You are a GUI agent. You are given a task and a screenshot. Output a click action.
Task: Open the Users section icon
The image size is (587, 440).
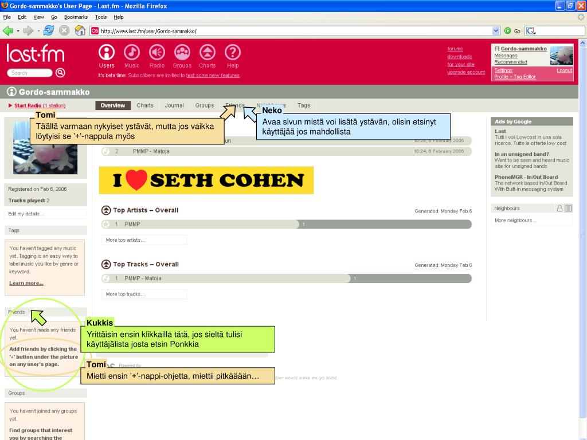click(106, 52)
